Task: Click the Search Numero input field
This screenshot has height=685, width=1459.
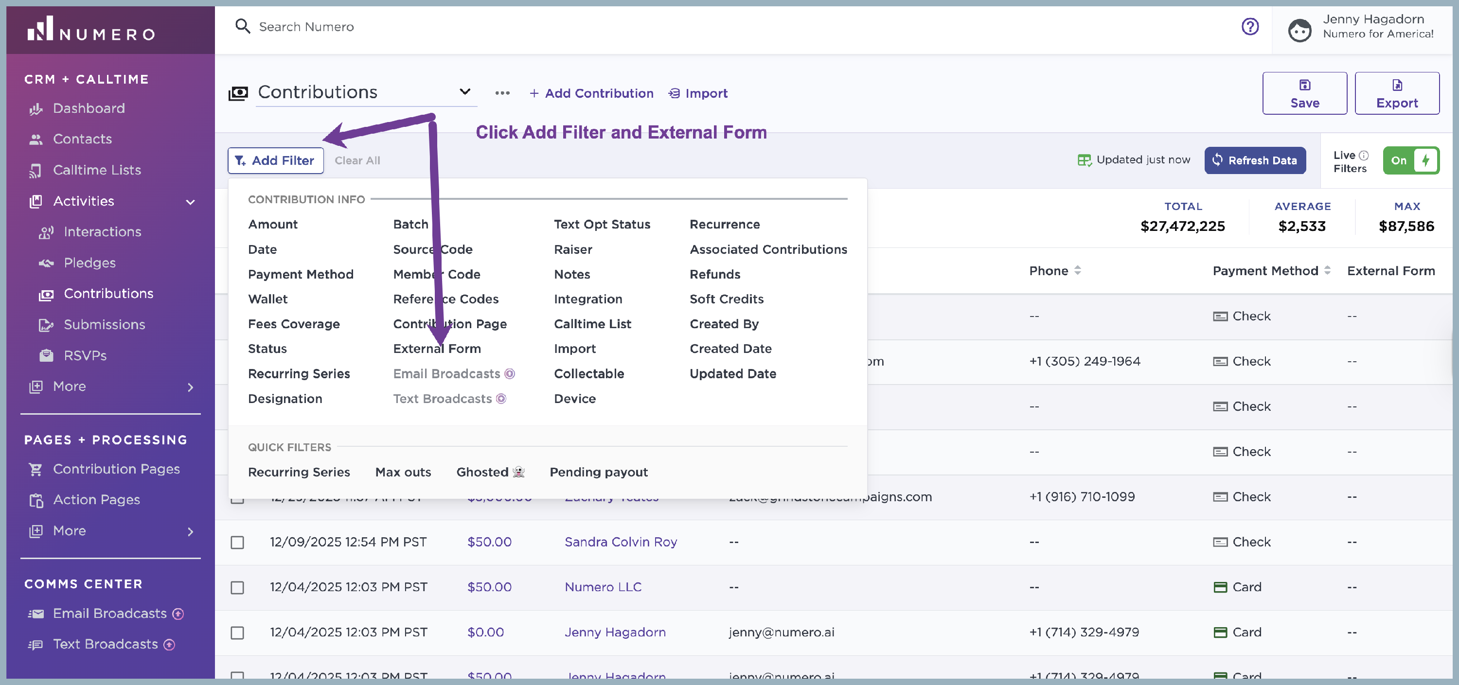Action: (x=306, y=27)
